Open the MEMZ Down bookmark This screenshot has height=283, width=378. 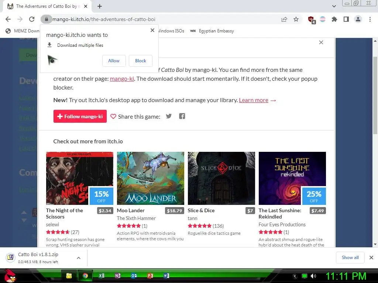(23, 31)
